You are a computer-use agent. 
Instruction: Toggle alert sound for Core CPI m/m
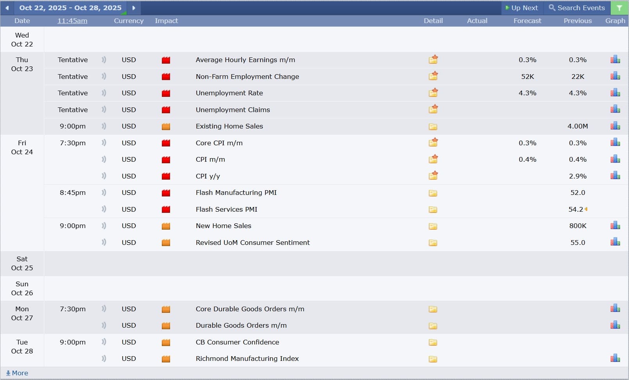tap(104, 143)
